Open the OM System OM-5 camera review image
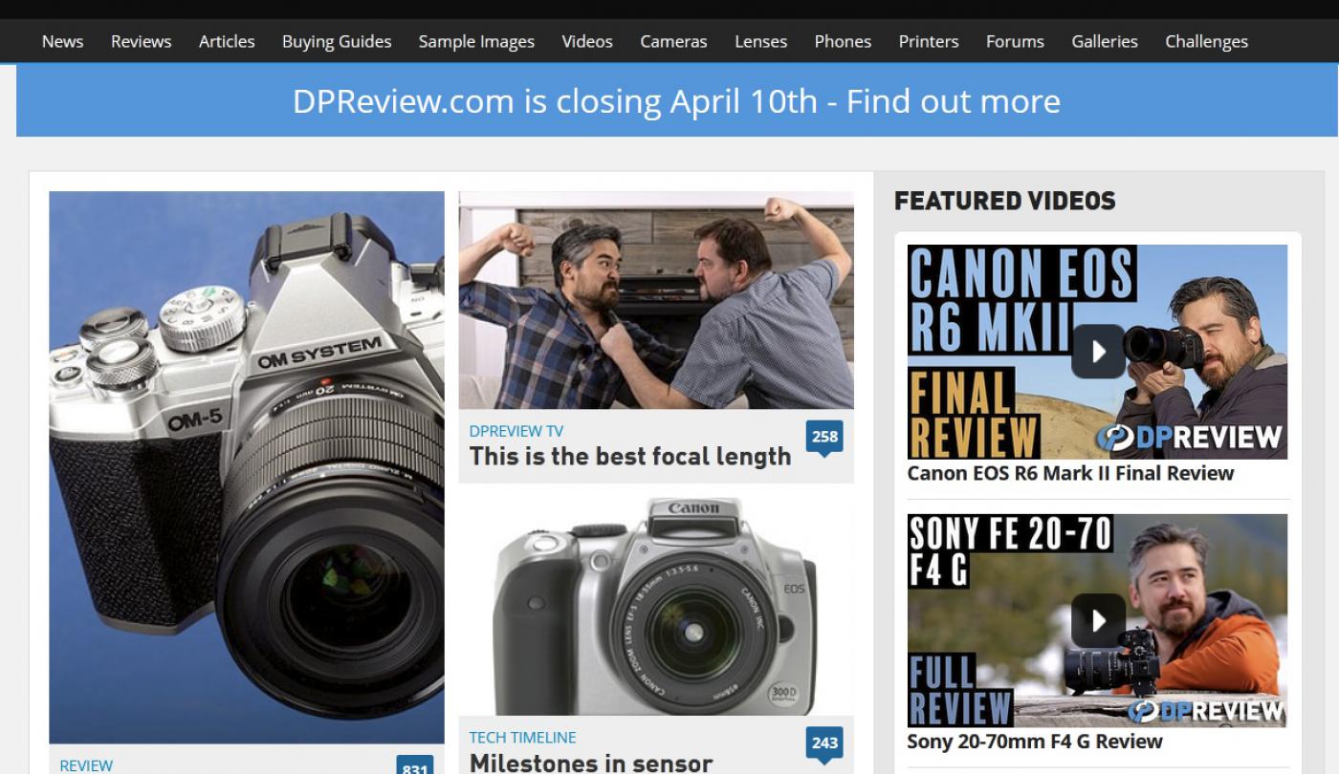Screen dimensions: 1339x774 click(247, 467)
